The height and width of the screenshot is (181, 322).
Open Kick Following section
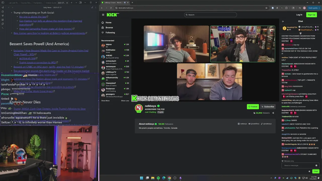coord(110,33)
